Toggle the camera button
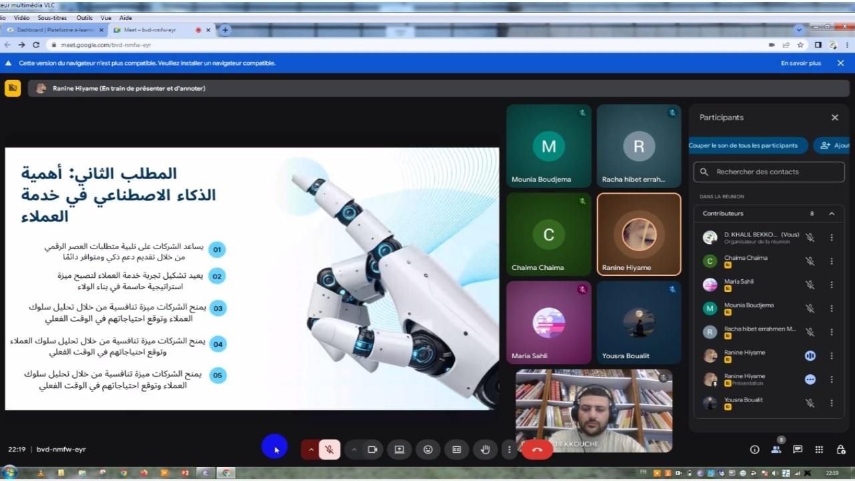 [373, 450]
